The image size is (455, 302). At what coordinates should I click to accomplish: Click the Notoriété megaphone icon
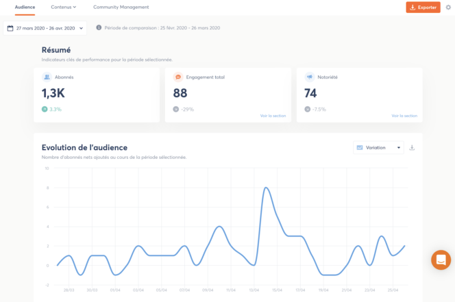click(310, 77)
